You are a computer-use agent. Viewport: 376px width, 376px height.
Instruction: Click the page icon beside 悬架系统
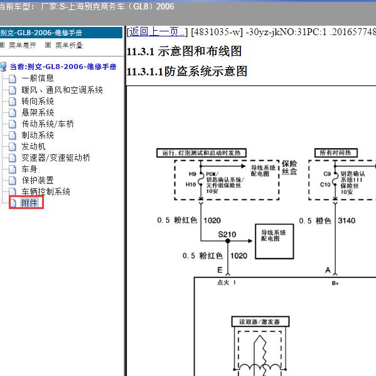pyautogui.click(x=12, y=112)
